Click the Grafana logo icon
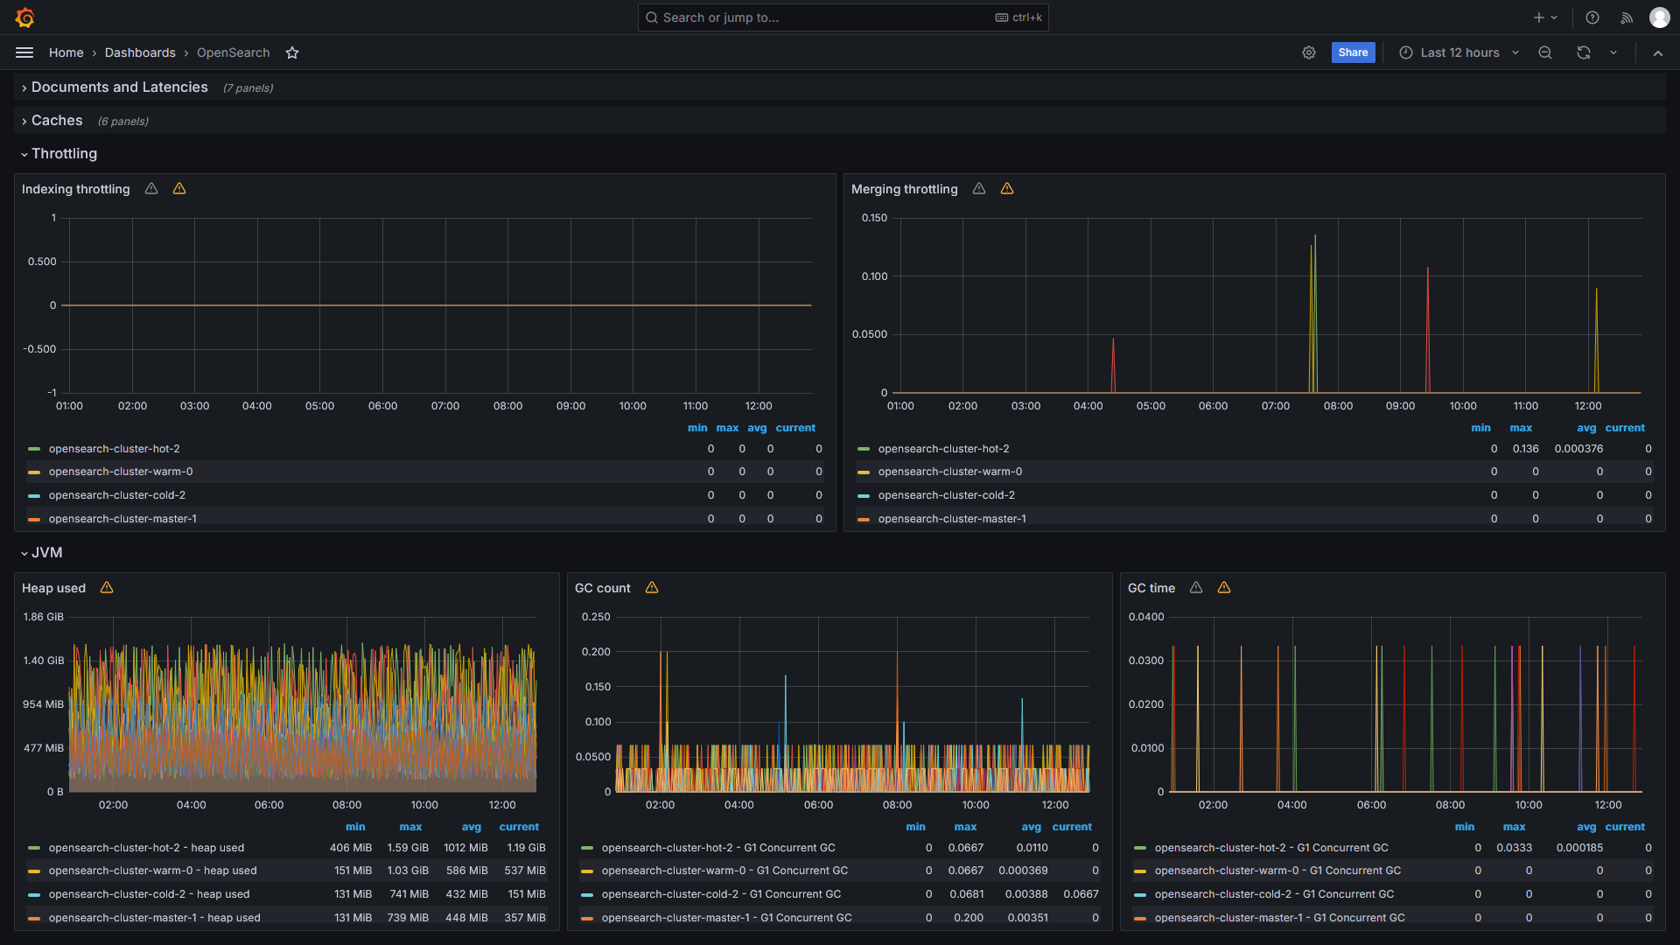This screenshot has height=945, width=1680. (24, 17)
